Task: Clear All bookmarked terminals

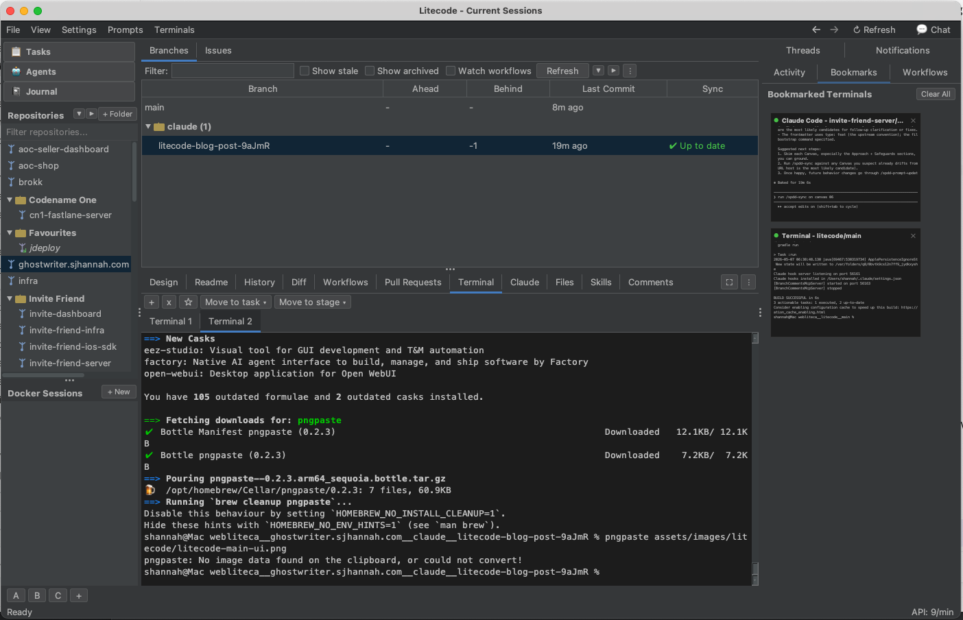Action: tap(936, 94)
